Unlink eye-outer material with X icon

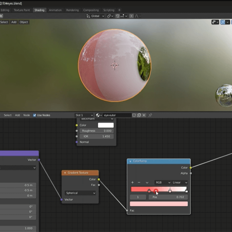[x=144, y=115]
